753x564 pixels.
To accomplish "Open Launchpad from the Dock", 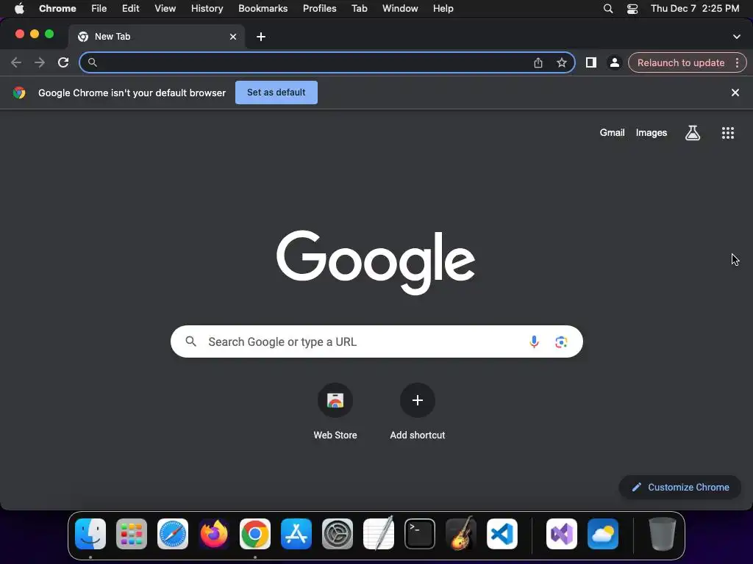I will [131, 534].
